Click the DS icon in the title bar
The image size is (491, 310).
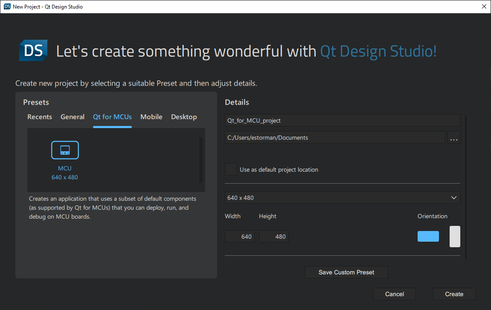pyautogui.click(x=6, y=6)
